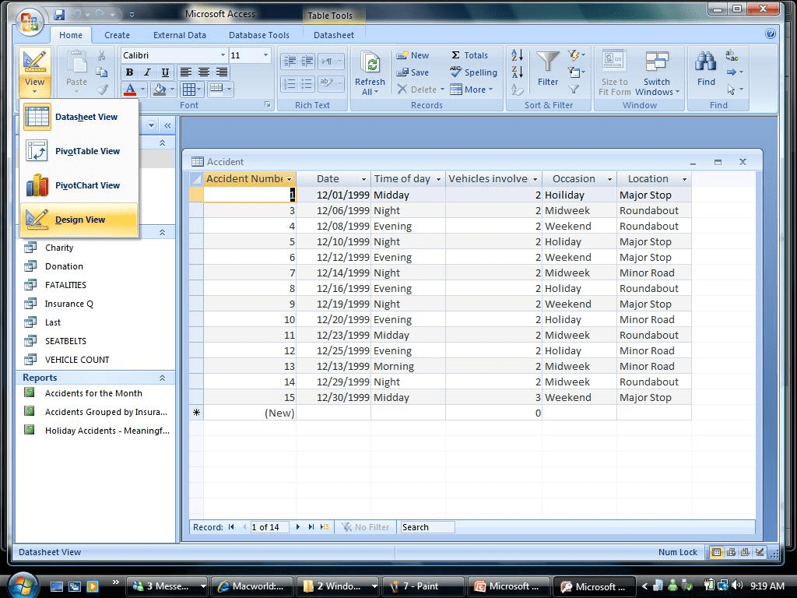This screenshot has width=797, height=598.
Task: Toggle underline formatting
Action: click(x=163, y=72)
